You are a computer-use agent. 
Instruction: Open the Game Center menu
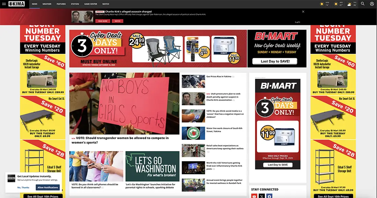(90, 4)
